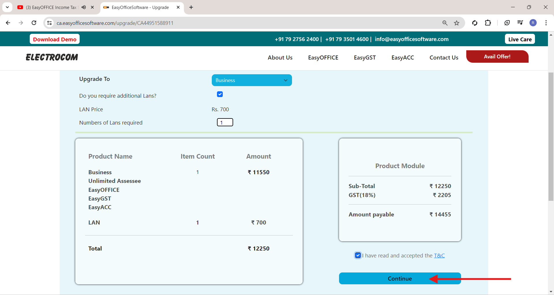Screen dimensions: 554x295
Task: Open the T&C link
Action: coord(439,255)
